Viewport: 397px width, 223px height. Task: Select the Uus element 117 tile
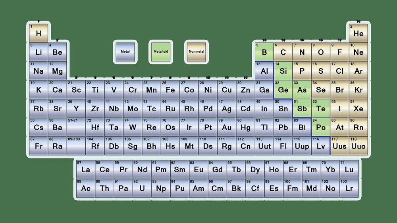[x=339, y=146]
